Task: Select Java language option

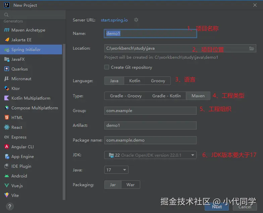Action: pos(114,81)
